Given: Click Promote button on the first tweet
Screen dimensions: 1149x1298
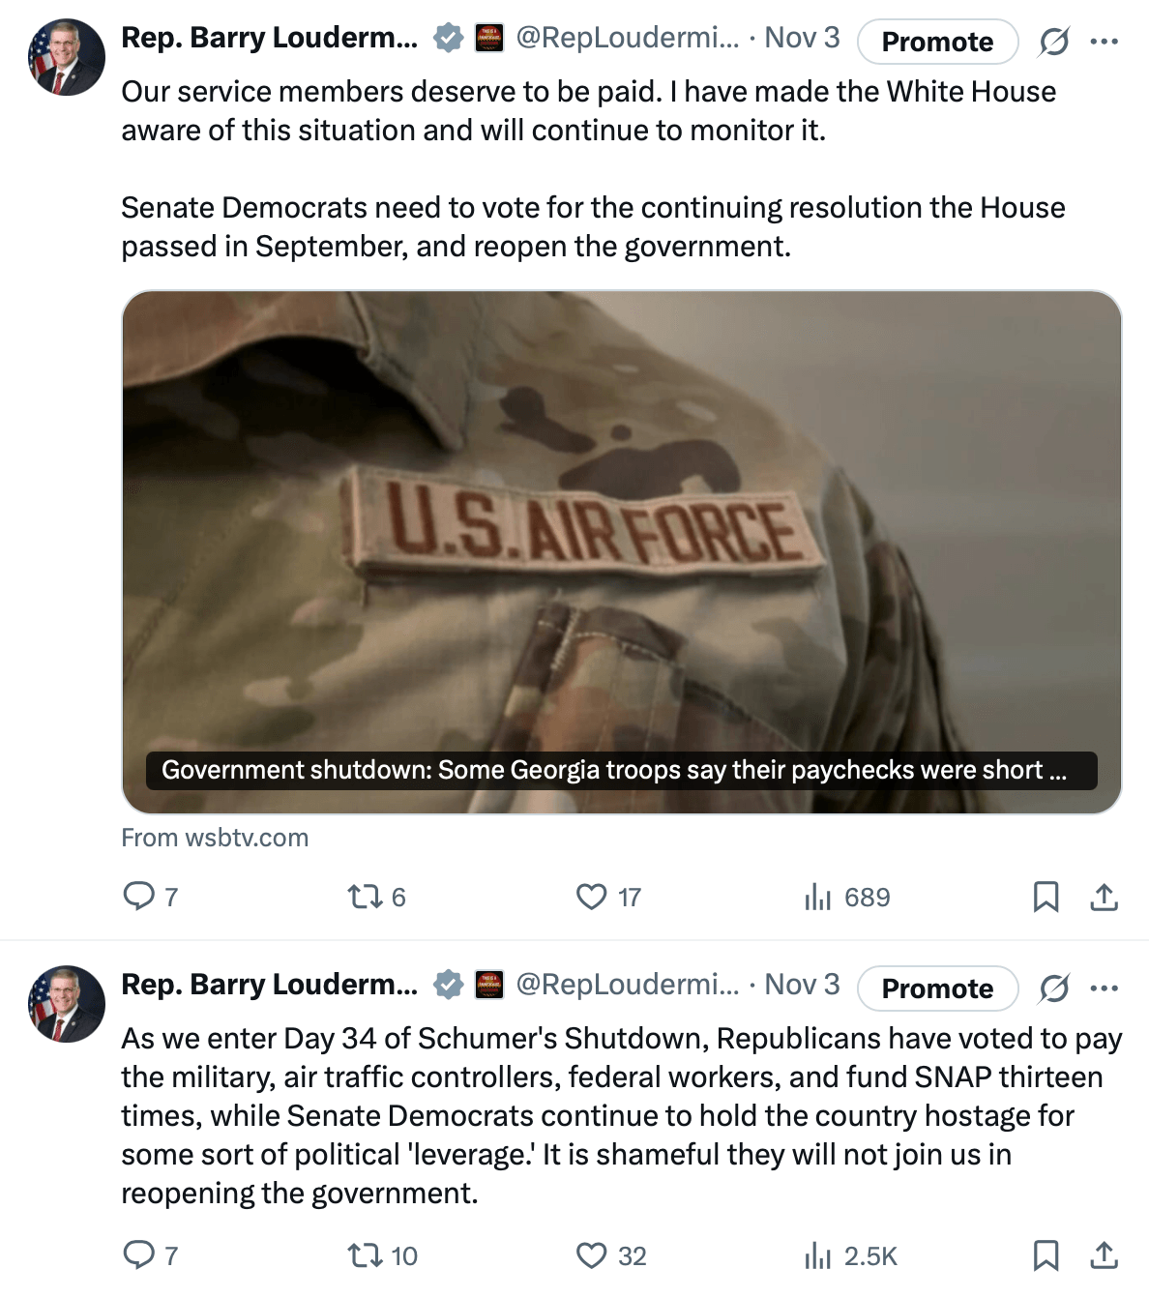Looking at the screenshot, I should [937, 42].
